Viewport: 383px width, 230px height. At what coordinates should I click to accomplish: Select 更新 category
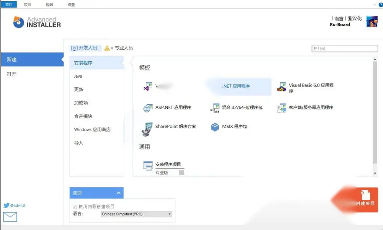[x=97, y=90]
